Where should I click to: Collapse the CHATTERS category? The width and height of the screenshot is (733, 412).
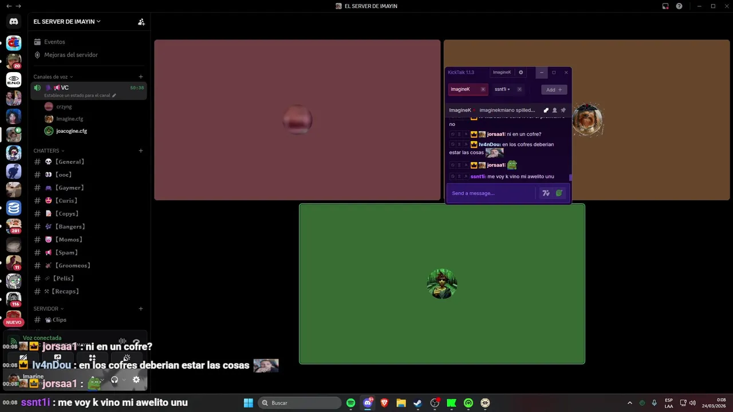49,150
